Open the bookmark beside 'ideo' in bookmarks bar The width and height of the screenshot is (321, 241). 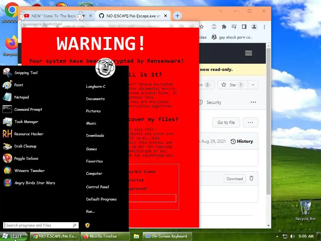tap(232, 37)
